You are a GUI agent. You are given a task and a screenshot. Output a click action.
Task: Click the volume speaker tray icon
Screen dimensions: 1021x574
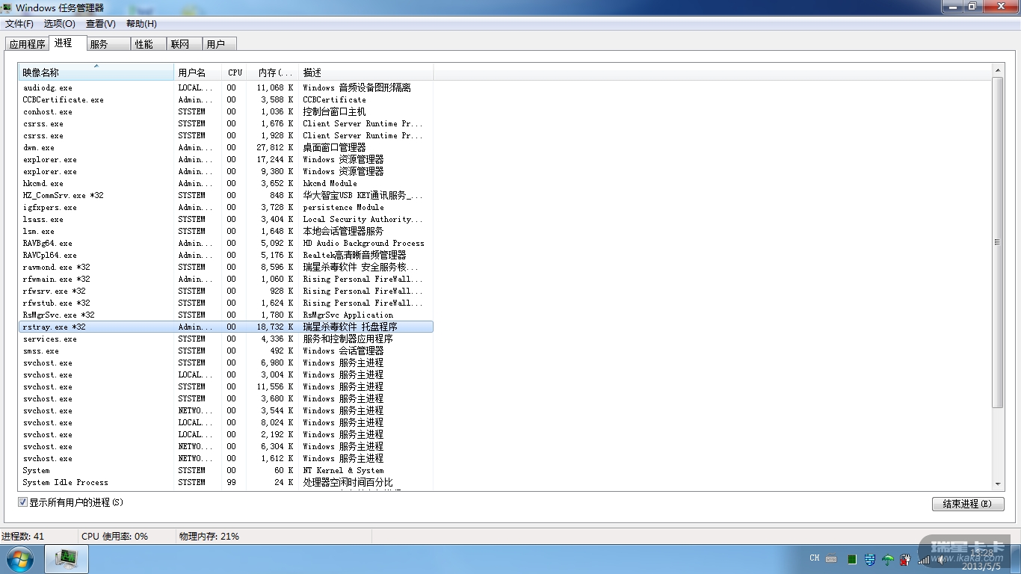tap(942, 558)
